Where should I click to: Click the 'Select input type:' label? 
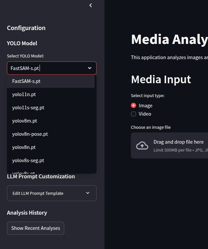point(148,95)
